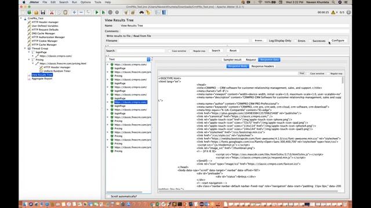Start test without pauses icon

[x=103, y=12]
